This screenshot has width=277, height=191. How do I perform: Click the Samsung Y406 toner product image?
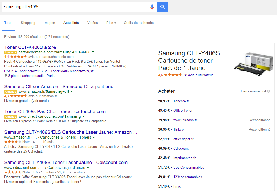[254, 64]
